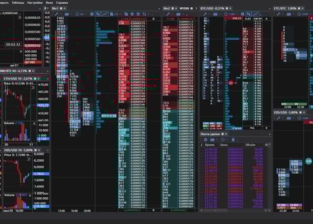Toggle pin on EOS/USD 1H -5,80% tab
This screenshot has height=224, width=313.
[x=35, y=150]
